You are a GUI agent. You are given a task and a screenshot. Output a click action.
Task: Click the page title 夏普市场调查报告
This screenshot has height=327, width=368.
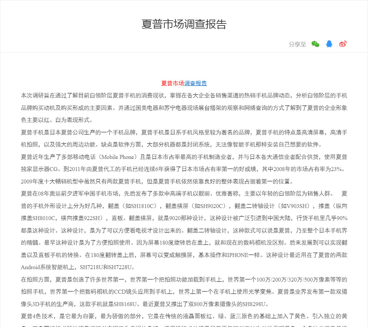coord(184,24)
